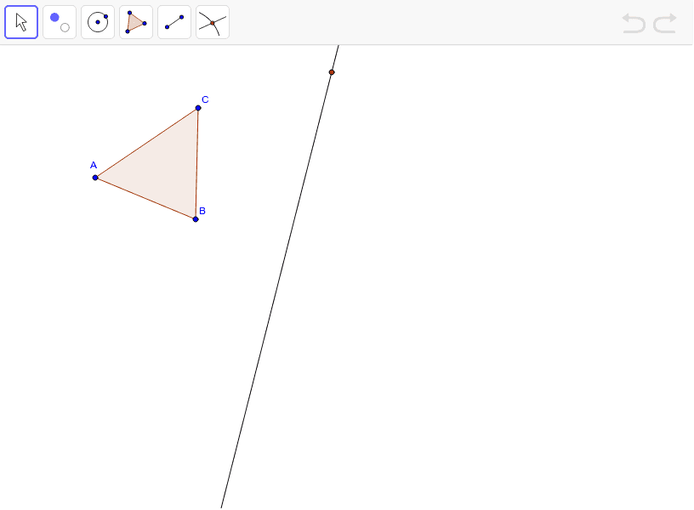Pick the Segment tool
The width and height of the screenshot is (694, 510).
point(174,22)
